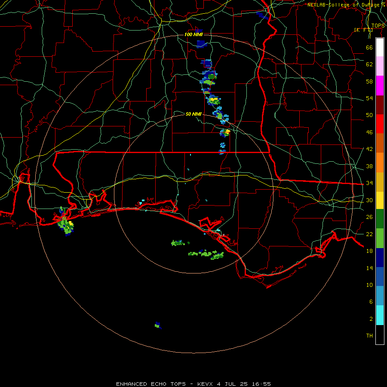The width and height of the screenshot is (387, 387).
Task: Click the legend value '10'
Action: point(369,285)
